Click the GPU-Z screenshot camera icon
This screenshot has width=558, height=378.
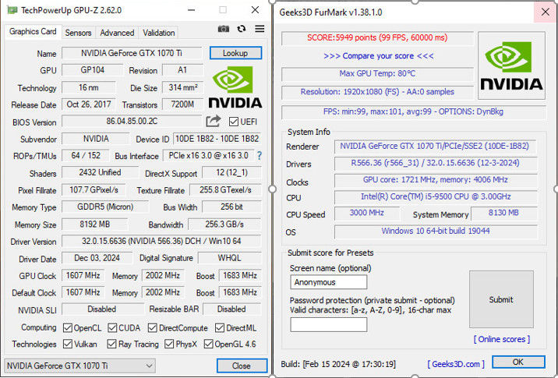tap(224, 29)
